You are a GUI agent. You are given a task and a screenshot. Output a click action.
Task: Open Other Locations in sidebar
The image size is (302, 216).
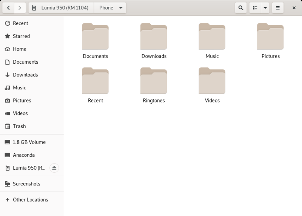point(30,200)
